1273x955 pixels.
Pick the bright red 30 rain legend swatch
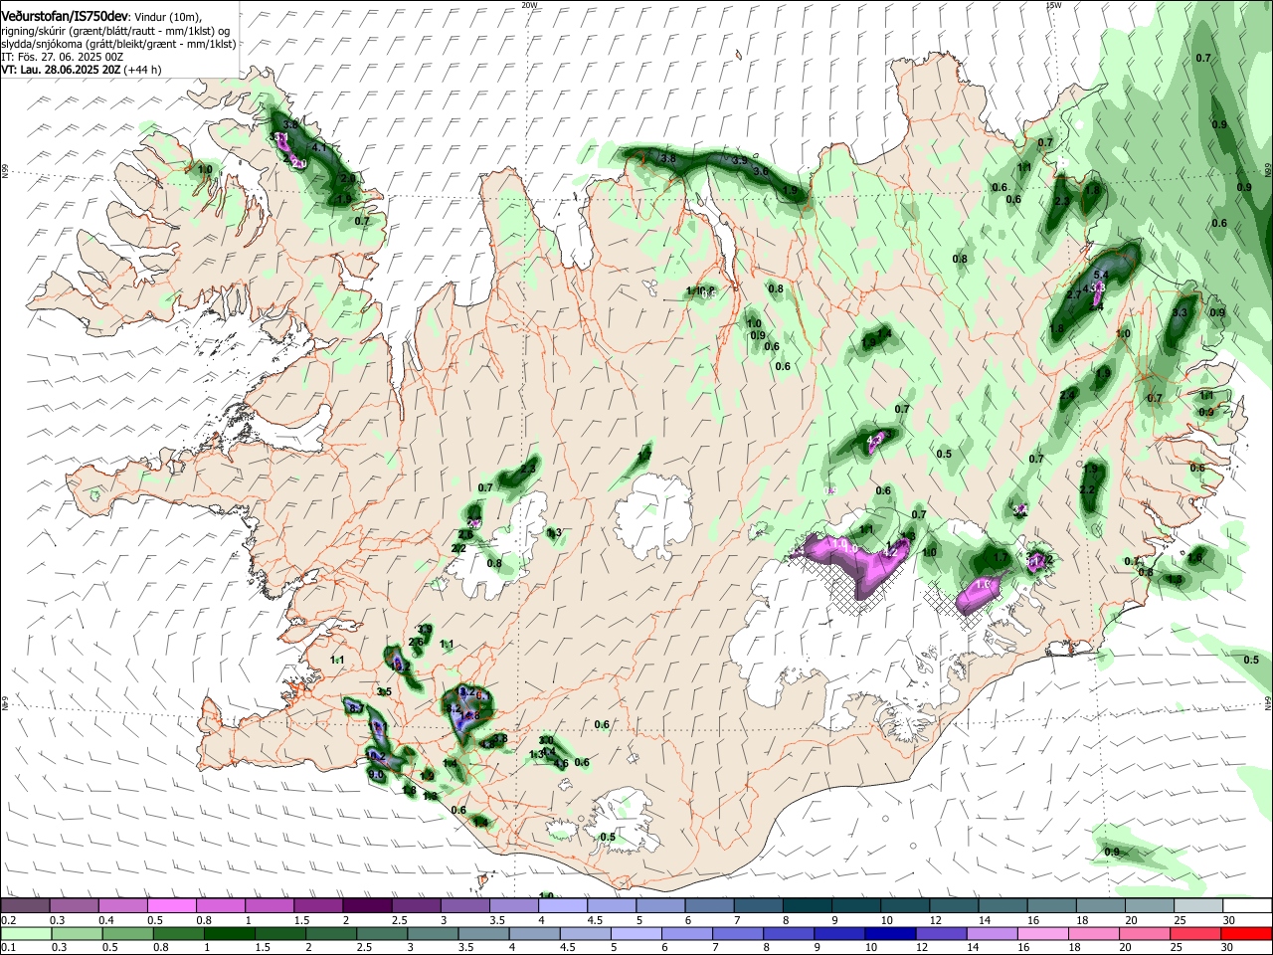pos(1247,934)
